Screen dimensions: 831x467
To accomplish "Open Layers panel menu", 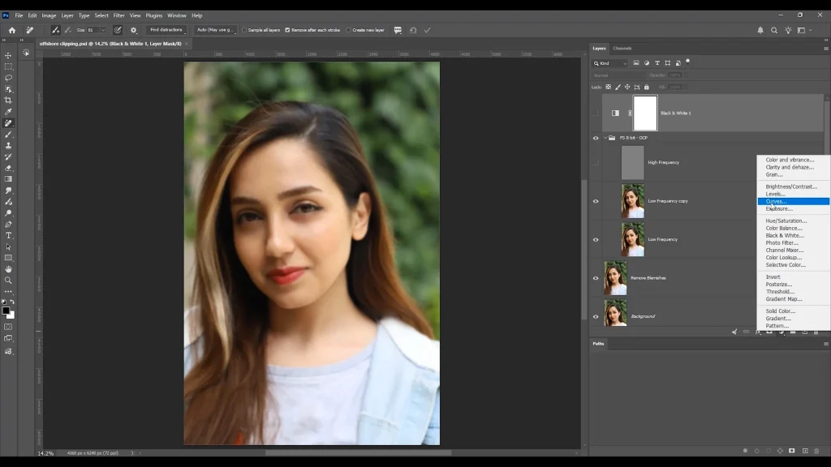I will [x=825, y=48].
